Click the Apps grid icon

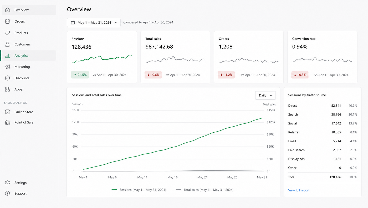7,89
